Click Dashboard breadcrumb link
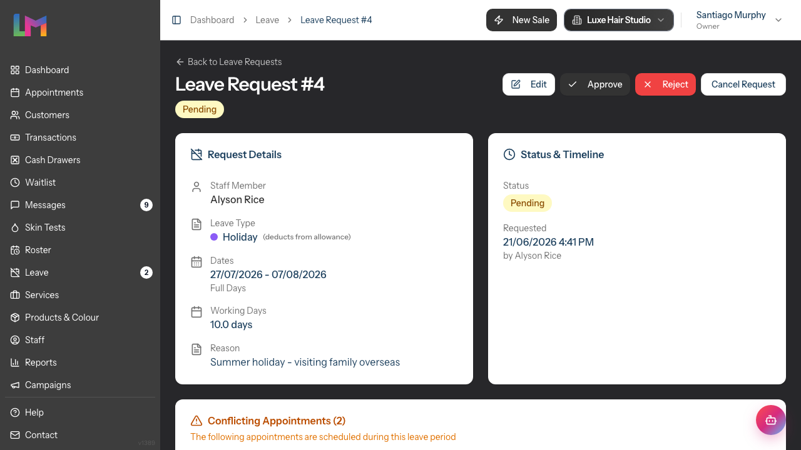Viewport: 801px width, 450px height. point(212,20)
